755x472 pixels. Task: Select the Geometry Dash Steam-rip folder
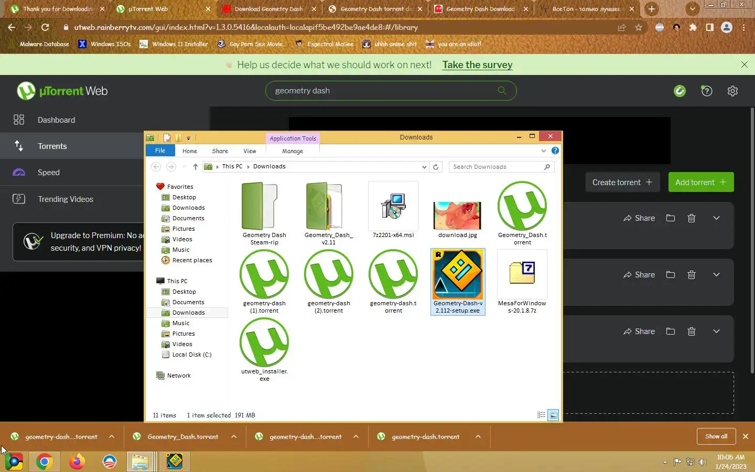[264, 213]
